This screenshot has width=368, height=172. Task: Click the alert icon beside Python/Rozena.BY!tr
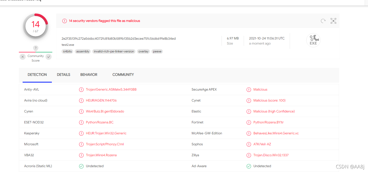249,122
